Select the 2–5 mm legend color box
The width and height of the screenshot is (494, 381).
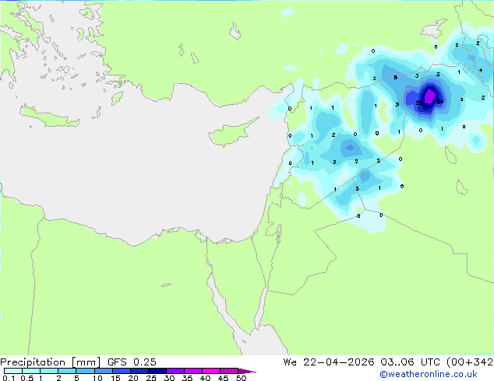pos(67,371)
